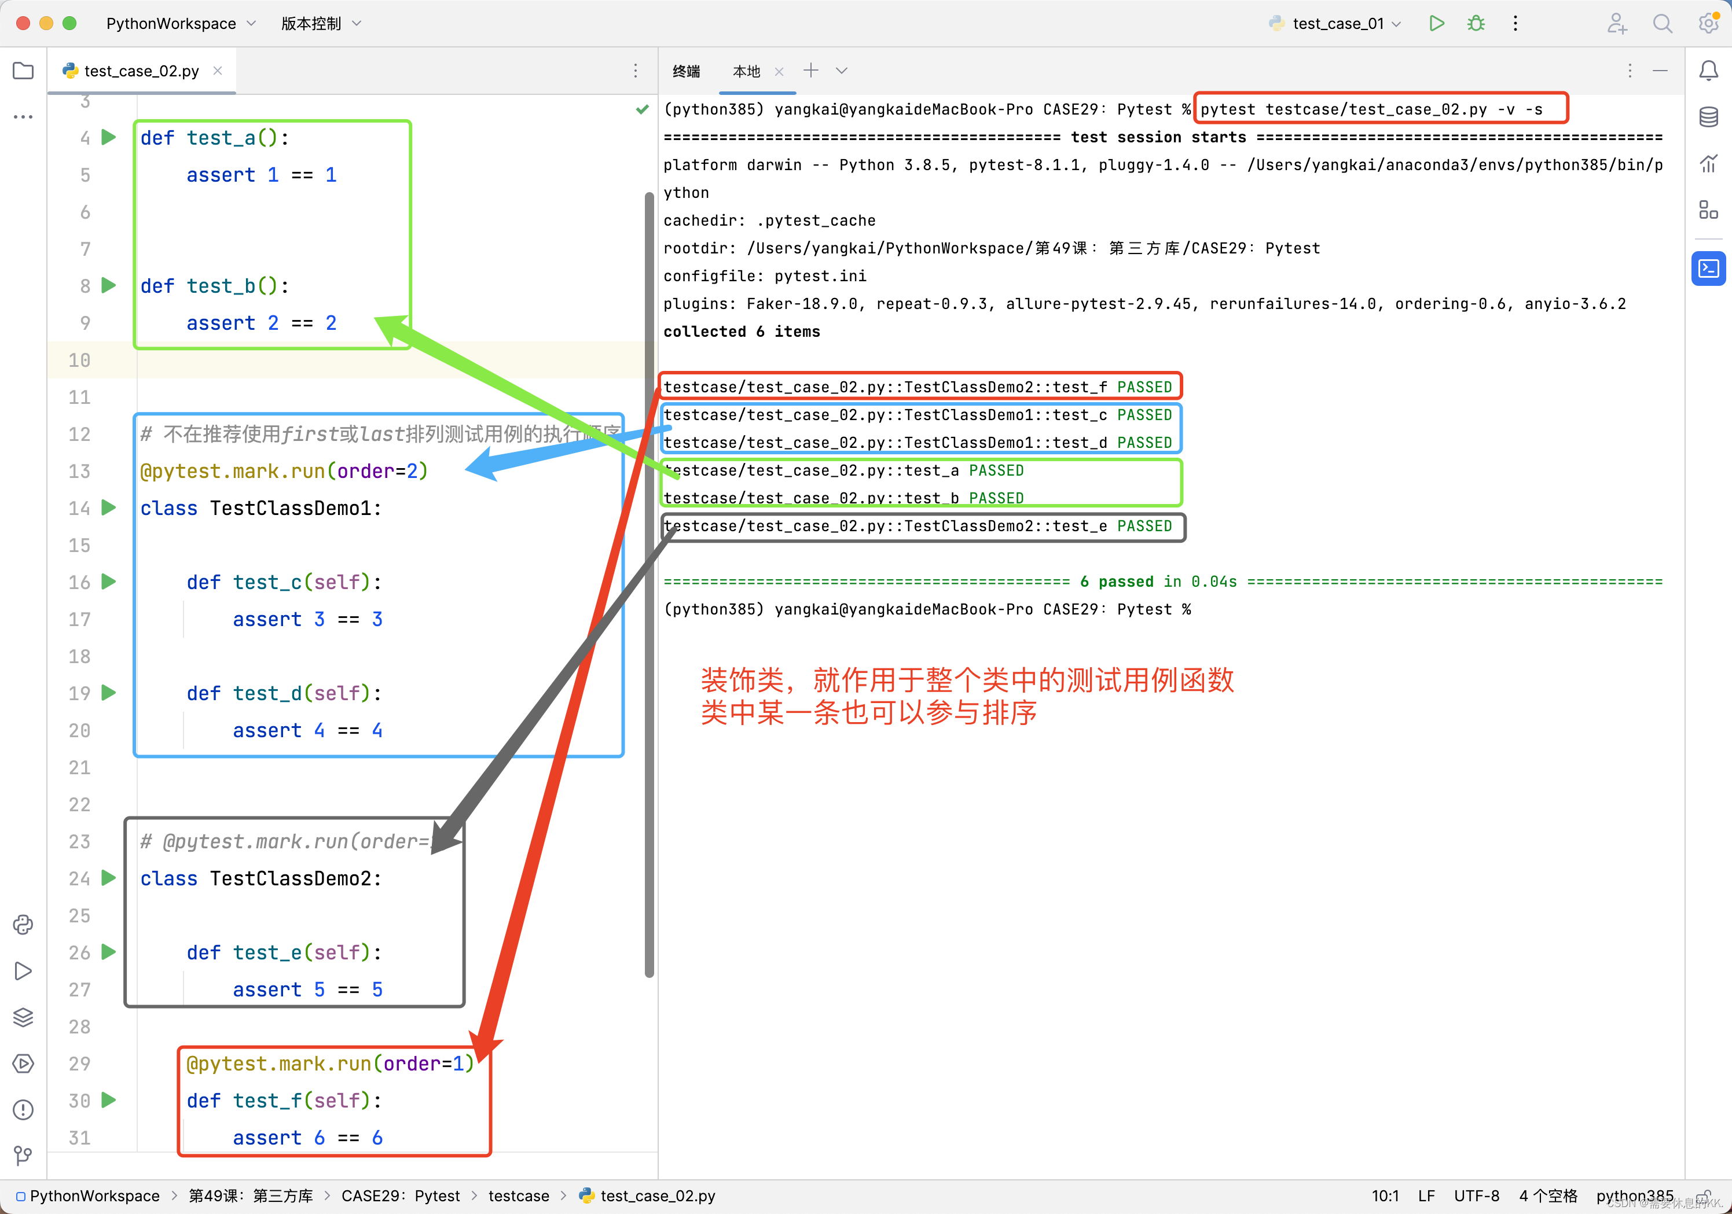Run test_f from the gutter arrow
Image resolution: width=1732 pixels, height=1214 pixels.
109,1100
